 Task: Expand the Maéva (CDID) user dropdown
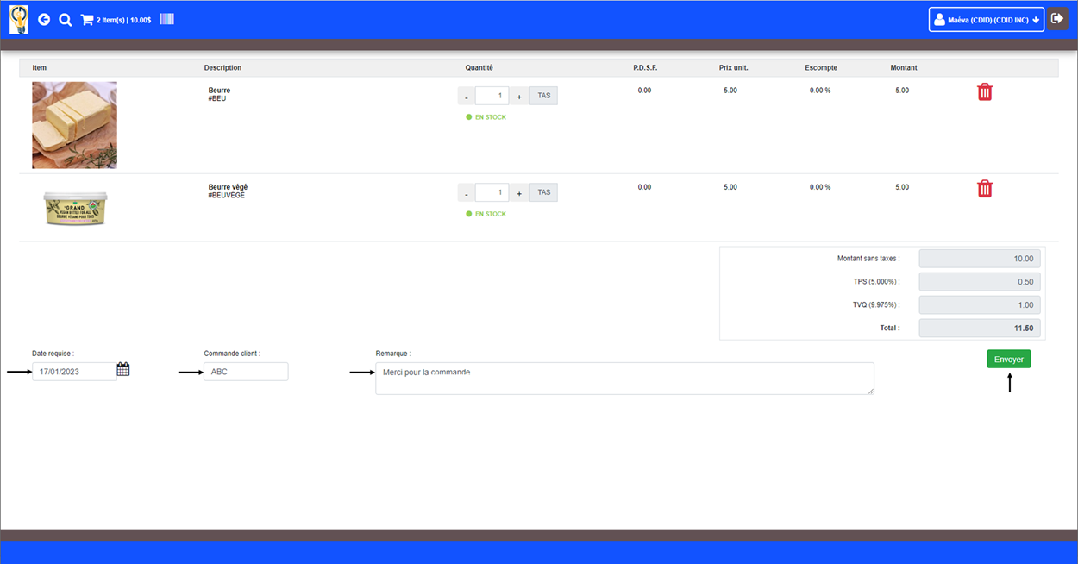(x=987, y=20)
